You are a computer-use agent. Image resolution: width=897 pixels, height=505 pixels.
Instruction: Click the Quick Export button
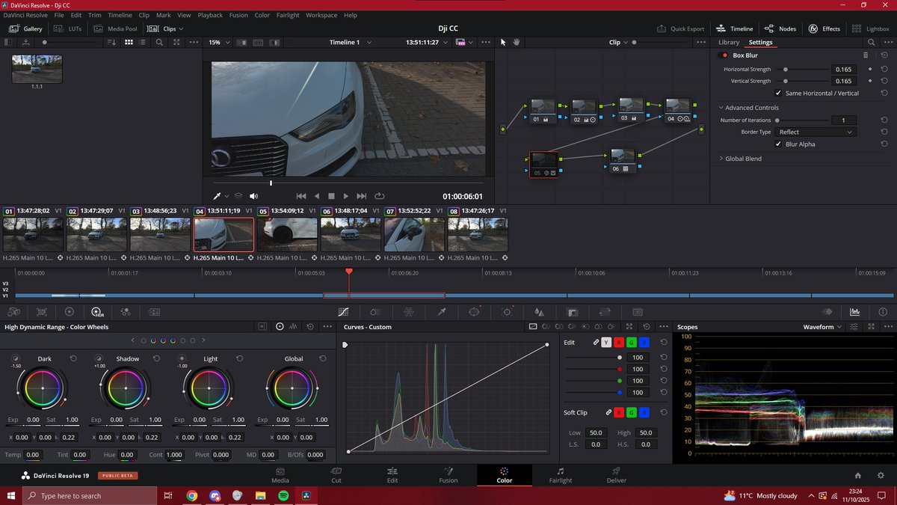(x=681, y=28)
